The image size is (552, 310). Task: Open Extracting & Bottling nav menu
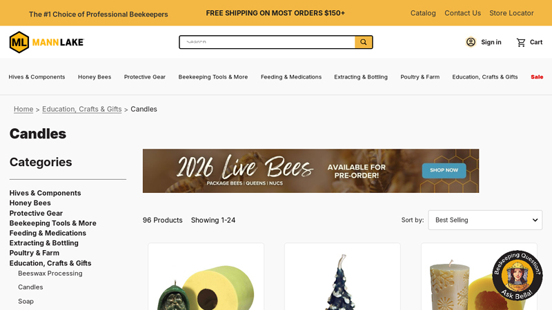pos(361,76)
